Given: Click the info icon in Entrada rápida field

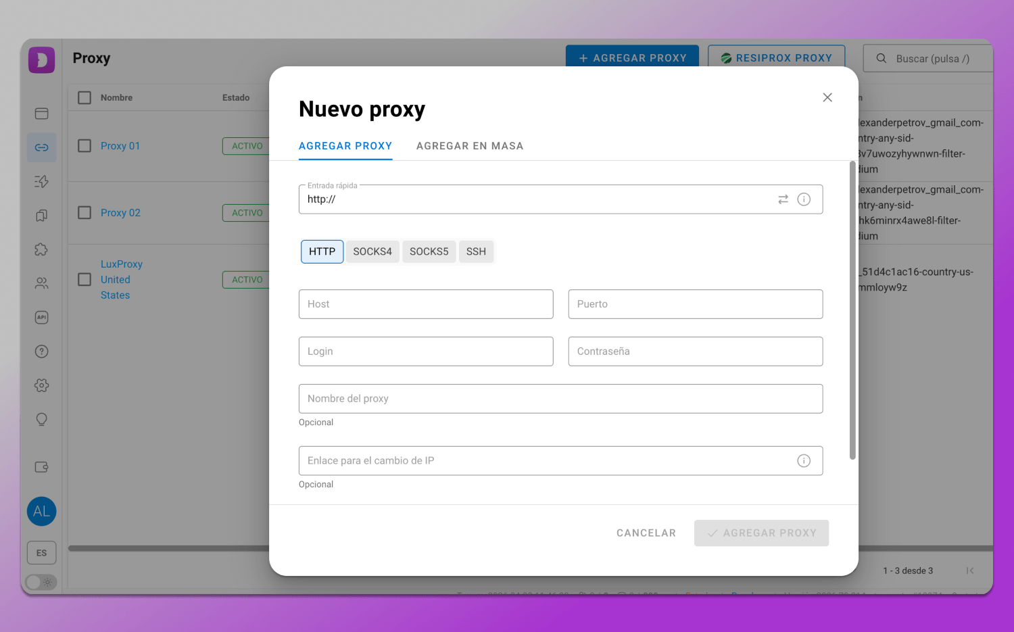Looking at the screenshot, I should [x=804, y=199].
